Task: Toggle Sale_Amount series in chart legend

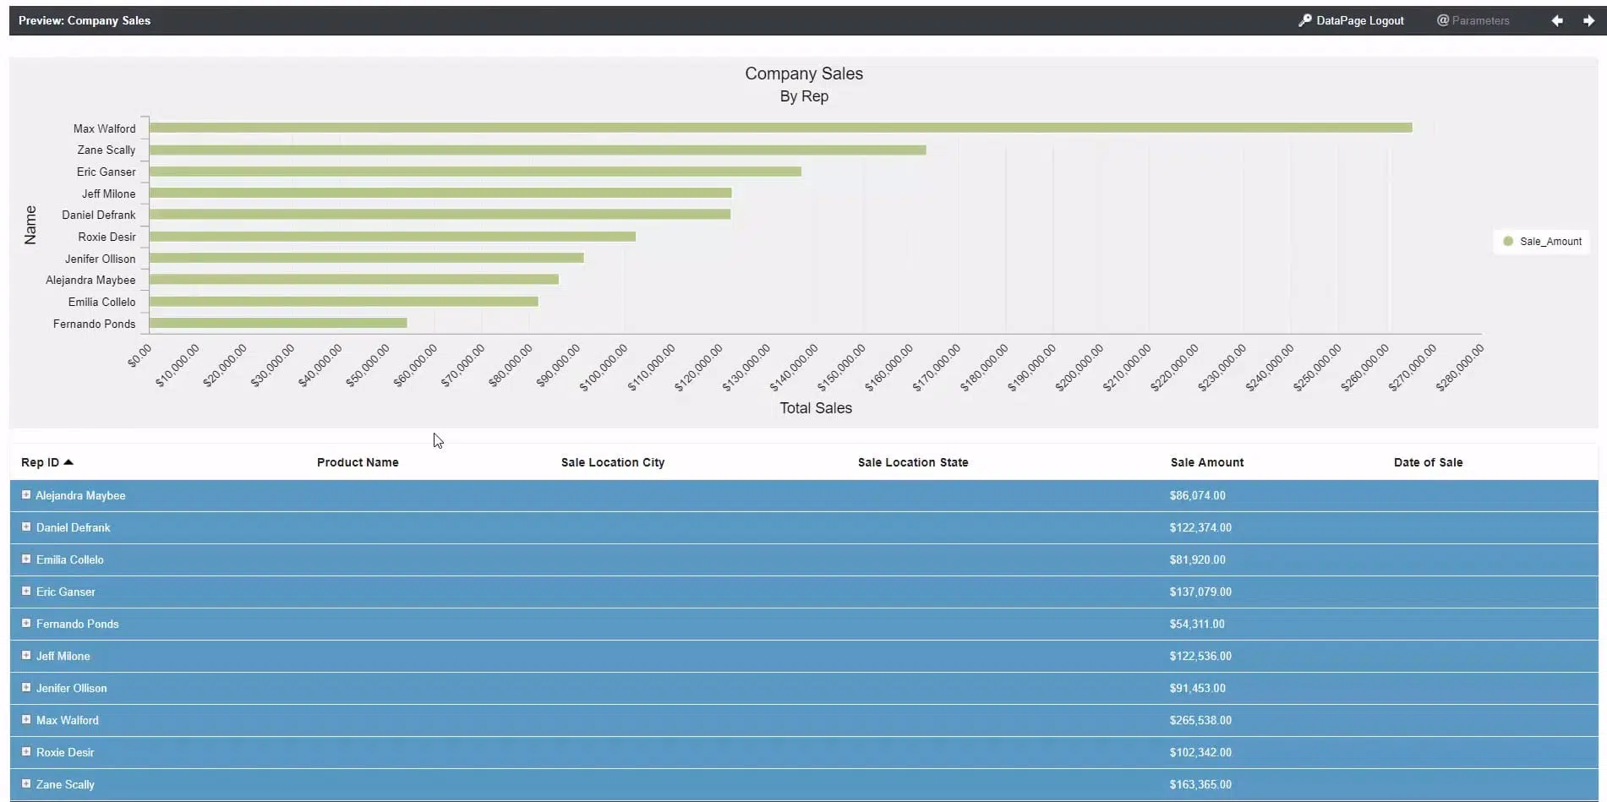Action: point(1542,242)
